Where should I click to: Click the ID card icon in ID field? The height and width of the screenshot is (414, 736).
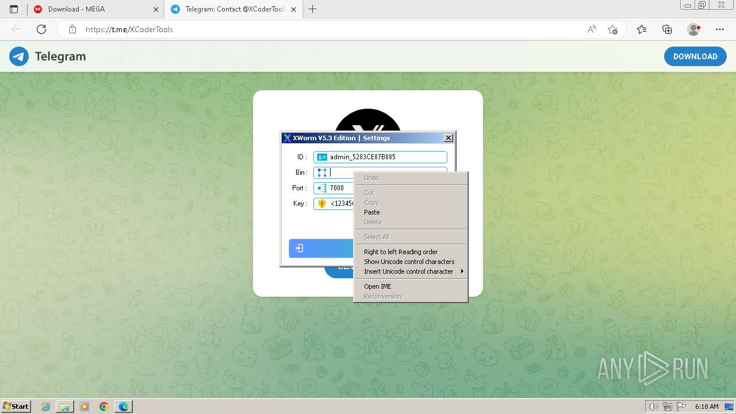coord(322,157)
